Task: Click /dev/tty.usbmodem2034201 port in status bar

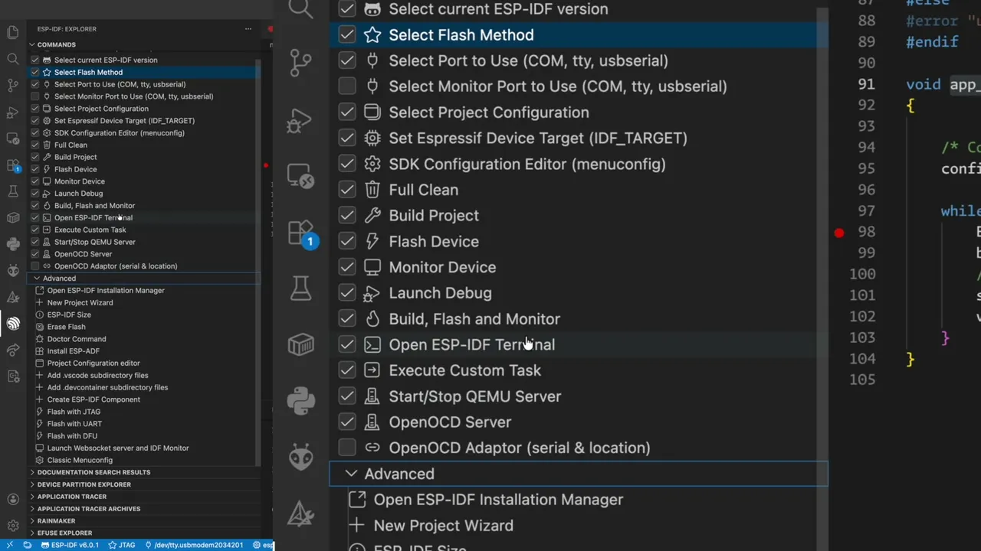Action: pos(195,545)
